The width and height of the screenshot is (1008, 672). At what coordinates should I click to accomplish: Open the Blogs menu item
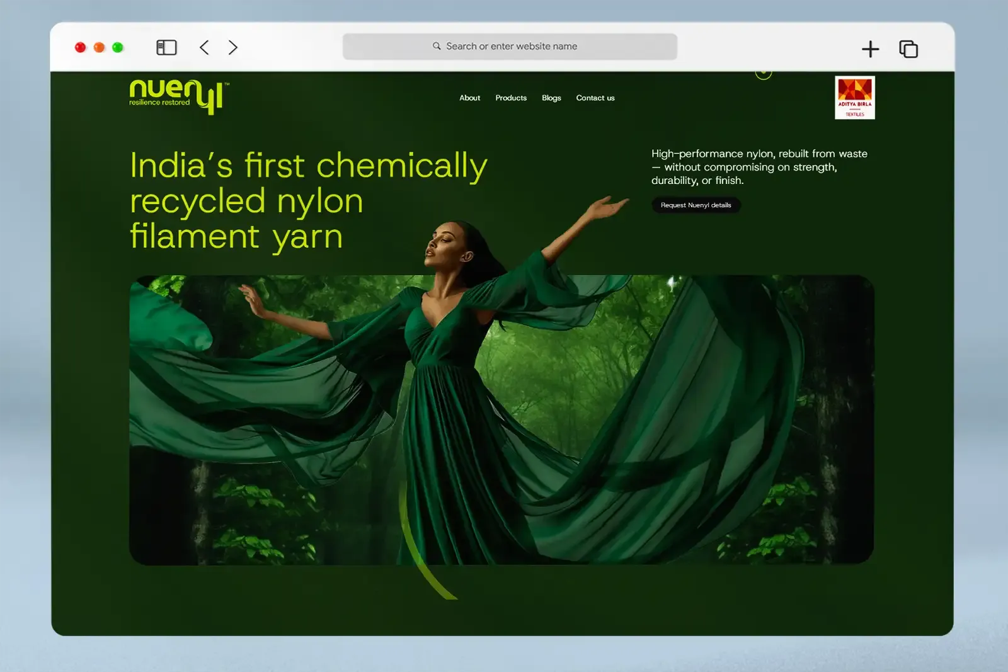pos(551,98)
